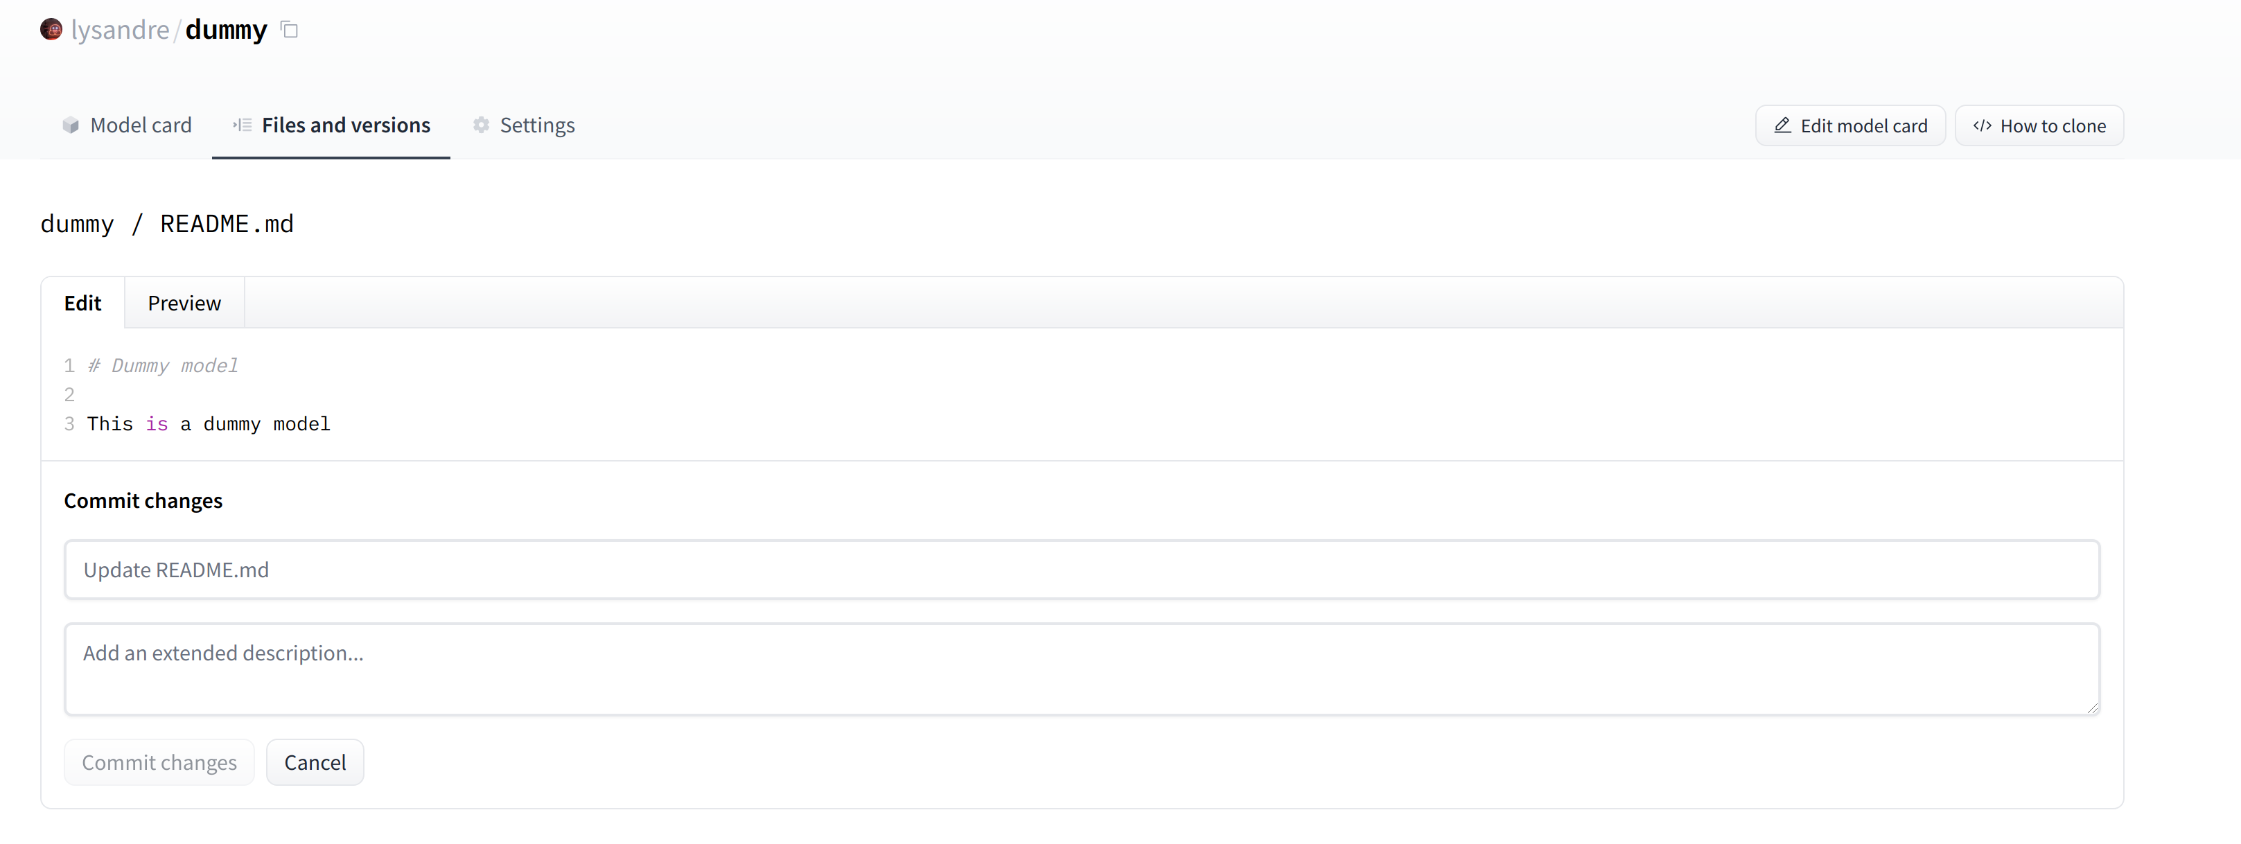Open the Model card tab
2241x844 pixels.
click(x=141, y=125)
